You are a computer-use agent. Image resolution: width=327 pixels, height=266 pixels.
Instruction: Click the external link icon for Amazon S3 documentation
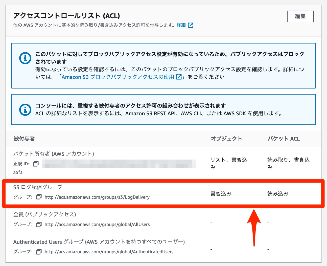click(179, 77)
